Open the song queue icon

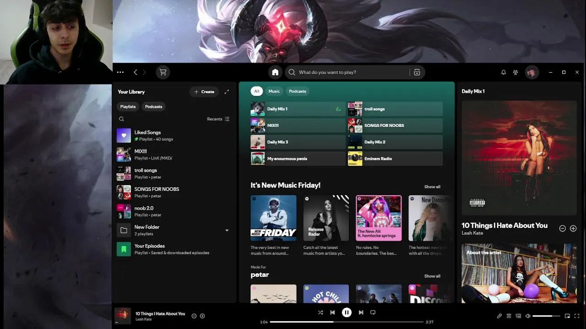(x=509, y=316)
